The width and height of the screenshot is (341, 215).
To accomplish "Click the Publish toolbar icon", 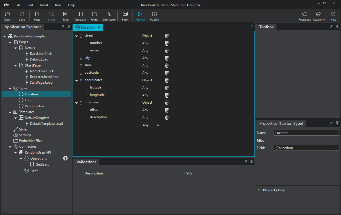I will coord(155,14).
